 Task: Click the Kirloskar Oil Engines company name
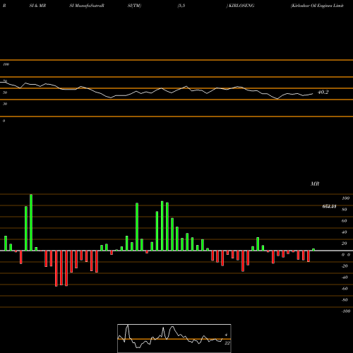[317, 6]
